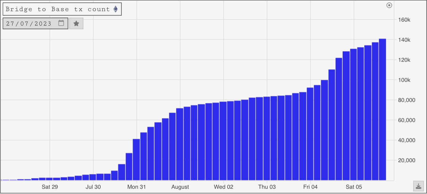This screenshot has height=194, width=427.
Task: Click the 27/07/2023 date input field
Action: (x=35, y=23)
